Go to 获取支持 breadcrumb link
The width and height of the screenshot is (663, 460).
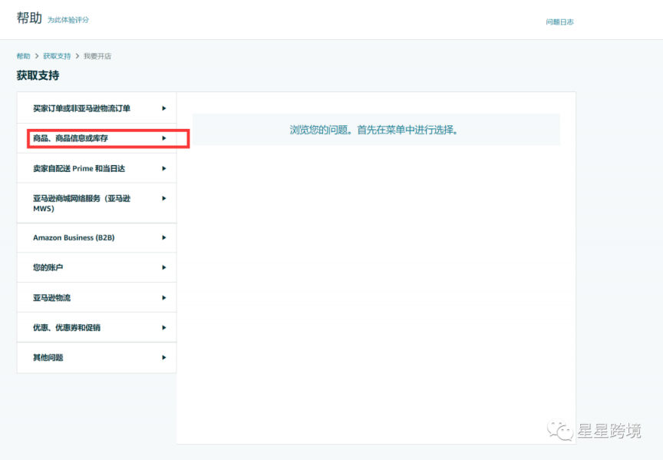coord(57,56)
